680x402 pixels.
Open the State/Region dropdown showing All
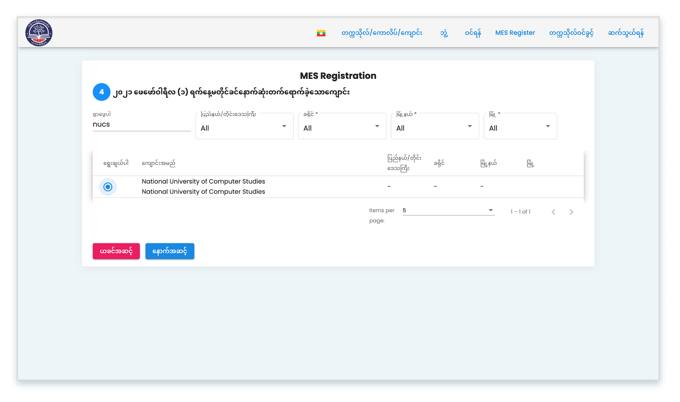click(244, 126)
